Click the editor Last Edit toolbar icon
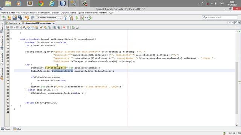The image size is (241, 135). point(8,27)
